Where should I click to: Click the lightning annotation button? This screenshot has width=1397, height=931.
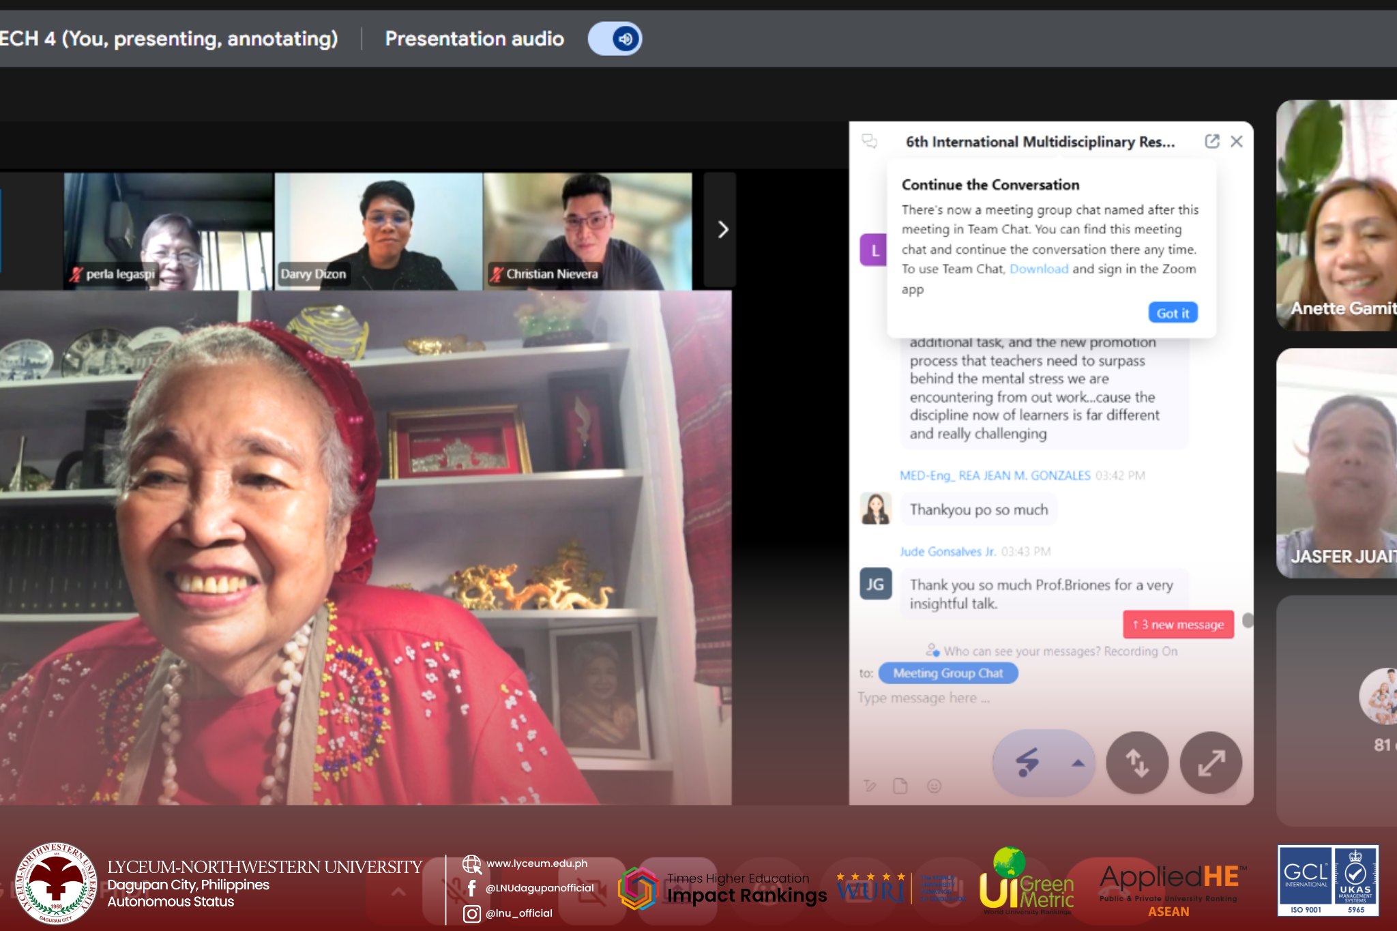click(x=1028, y=763)
